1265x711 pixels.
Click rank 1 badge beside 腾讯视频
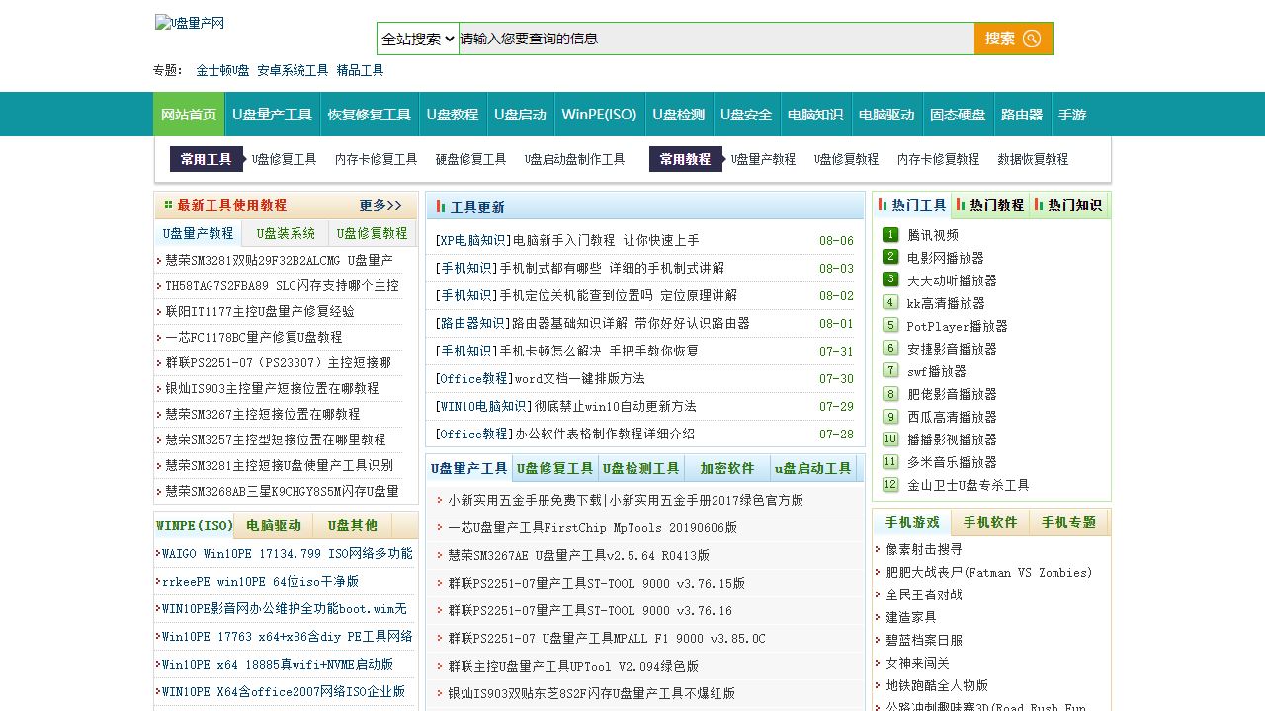click(x=890, y=234)
